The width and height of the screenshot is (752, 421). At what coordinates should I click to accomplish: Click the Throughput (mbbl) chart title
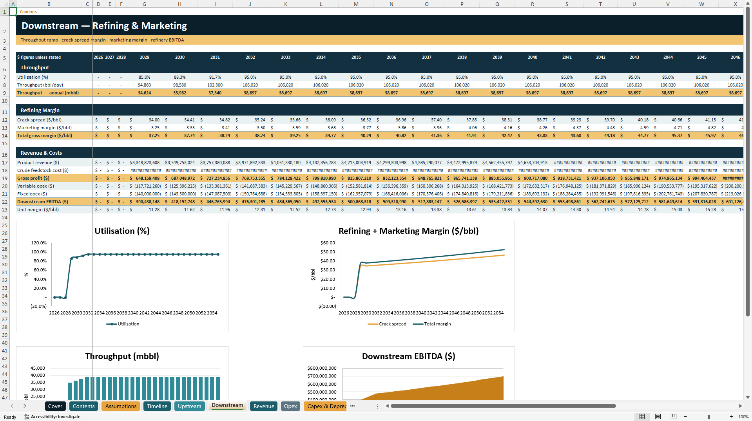(x=122, y=356)
